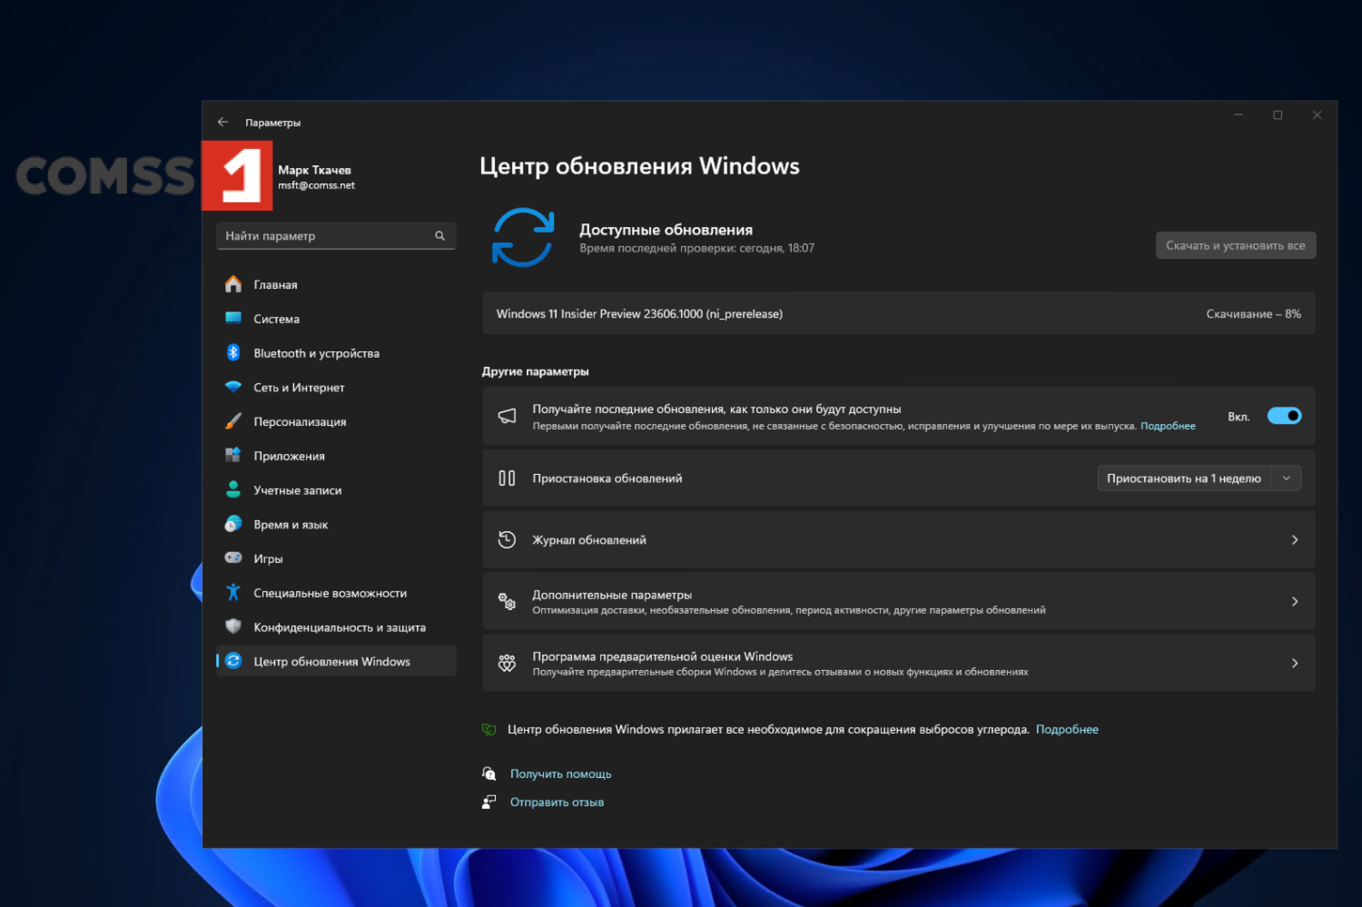
Task: Open Сеть и Интернет section
Action: [x=299, y=387]
